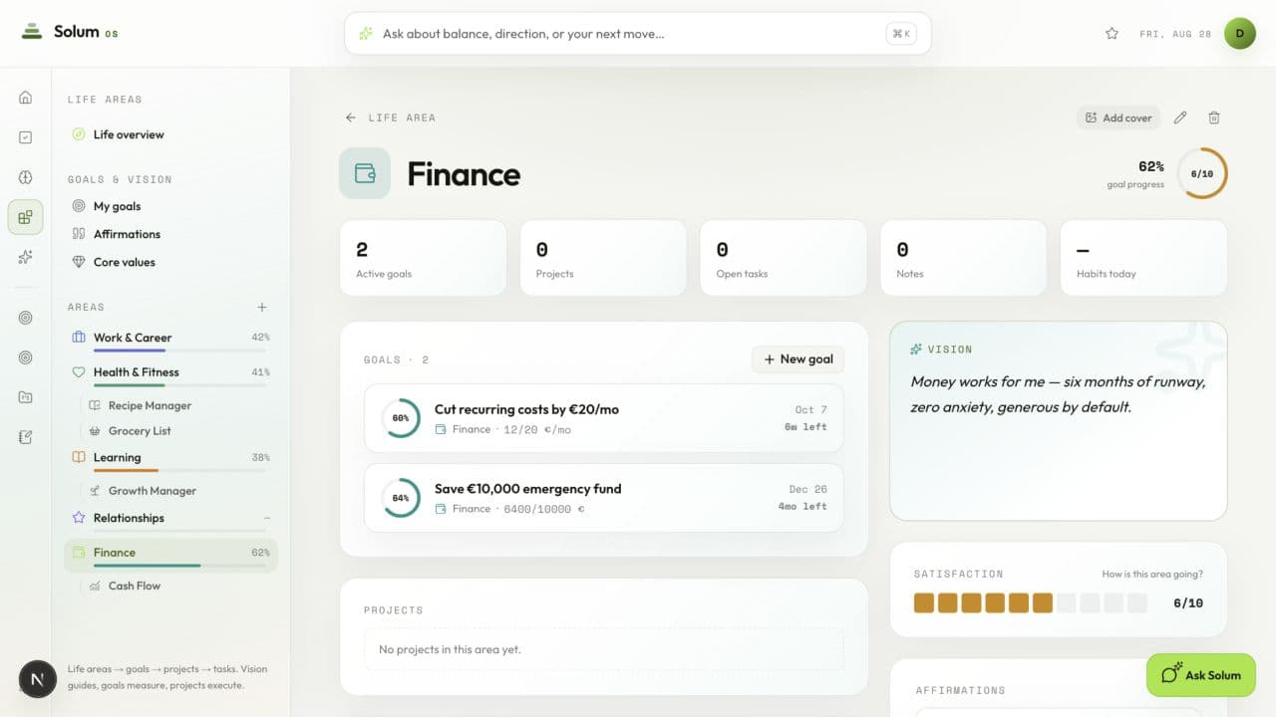
Task: Click the first filled satisfaction square
Action: point(924,602)
